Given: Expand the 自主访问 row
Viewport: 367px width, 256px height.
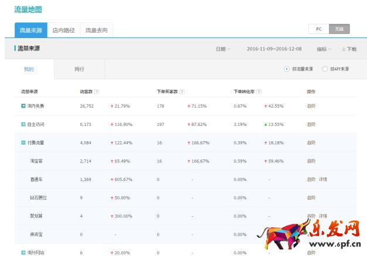Looking at the screenshot, I should tap(23, 124).
